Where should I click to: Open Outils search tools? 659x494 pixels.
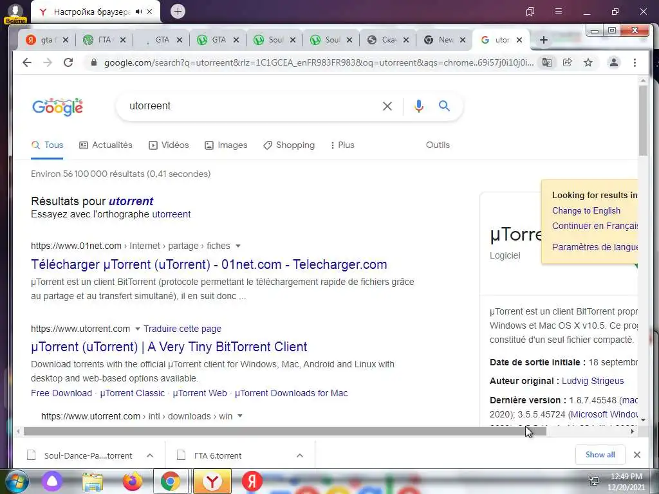[x=438, y=145]
